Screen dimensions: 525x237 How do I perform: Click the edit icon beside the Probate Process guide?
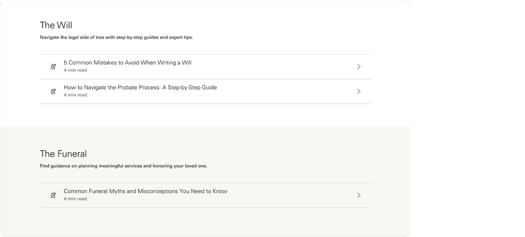point(53,91)
